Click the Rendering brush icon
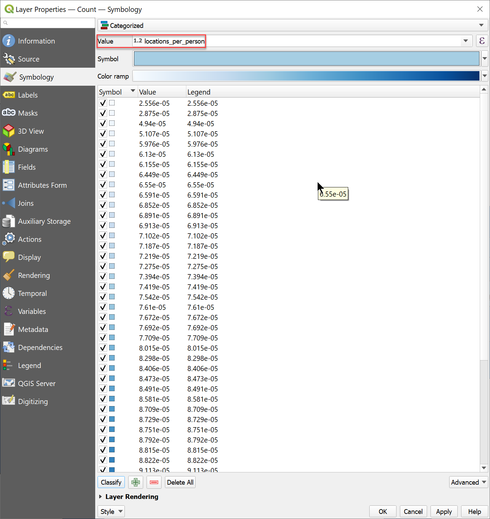Viewport: 490px width, 519px height. click(x=9, y=275)
